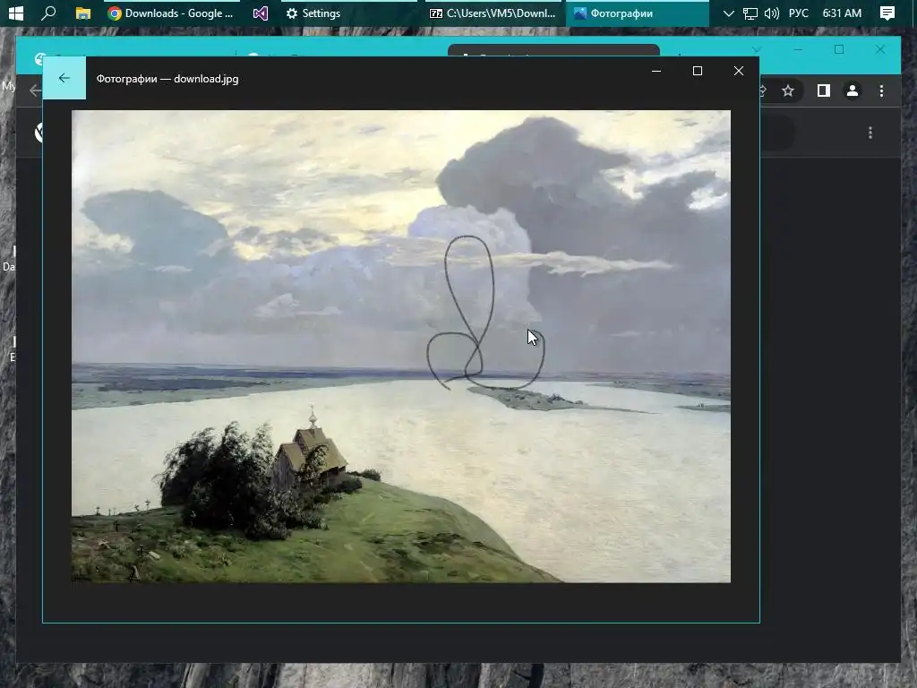The height and width of the screenshot is (688, 917).
Task: Open the clock showing 6:31 AM
Action: pos(842,13)
